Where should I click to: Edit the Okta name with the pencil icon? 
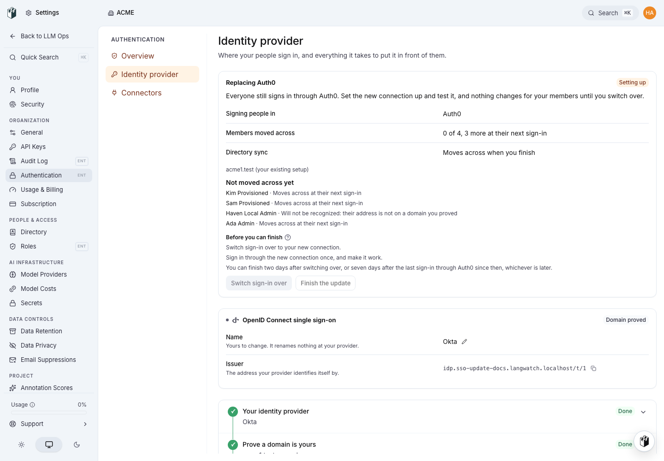[x=464, y=342]
